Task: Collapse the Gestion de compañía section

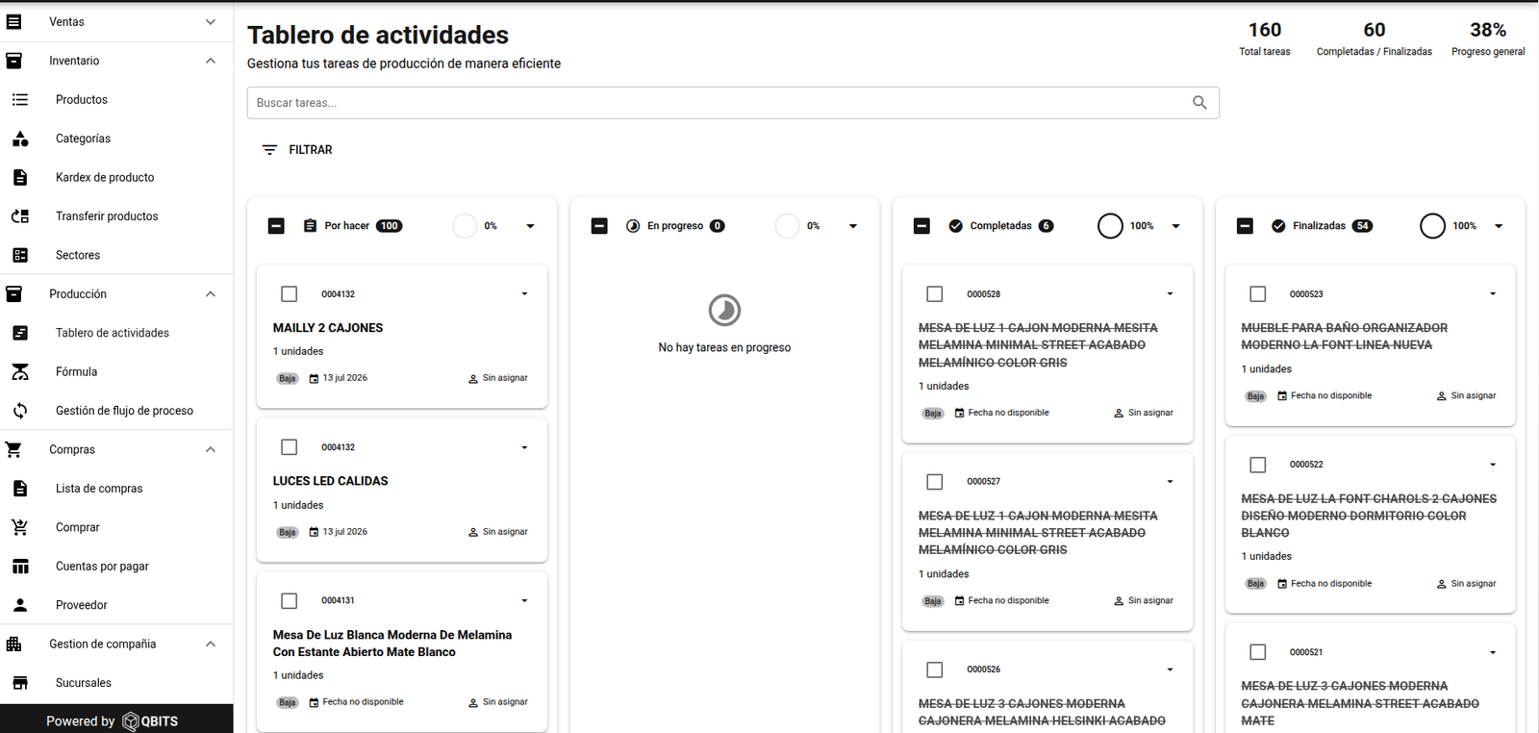Action: coord(211,644)
